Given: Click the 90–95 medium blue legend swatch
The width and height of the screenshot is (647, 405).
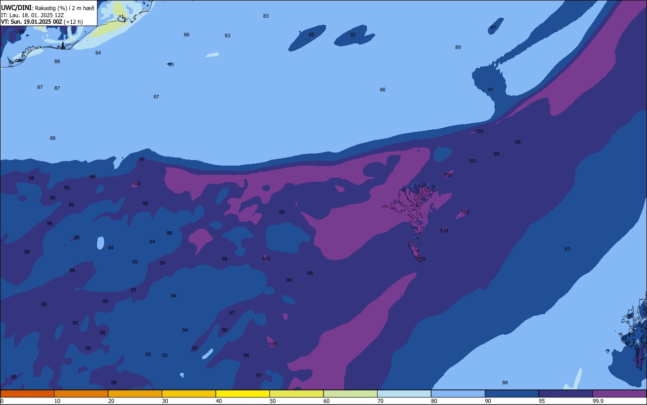Looking at the screenshot, I should 512,393.
